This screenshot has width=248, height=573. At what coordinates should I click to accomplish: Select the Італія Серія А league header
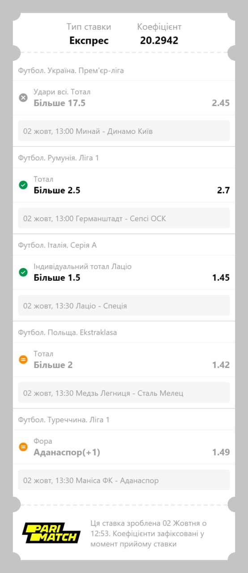(x=57, y=245)
